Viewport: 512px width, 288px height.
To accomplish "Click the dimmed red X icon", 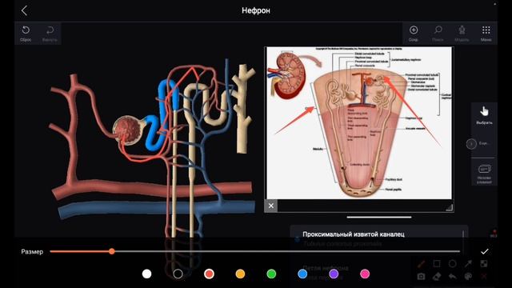I will (484, 277).
